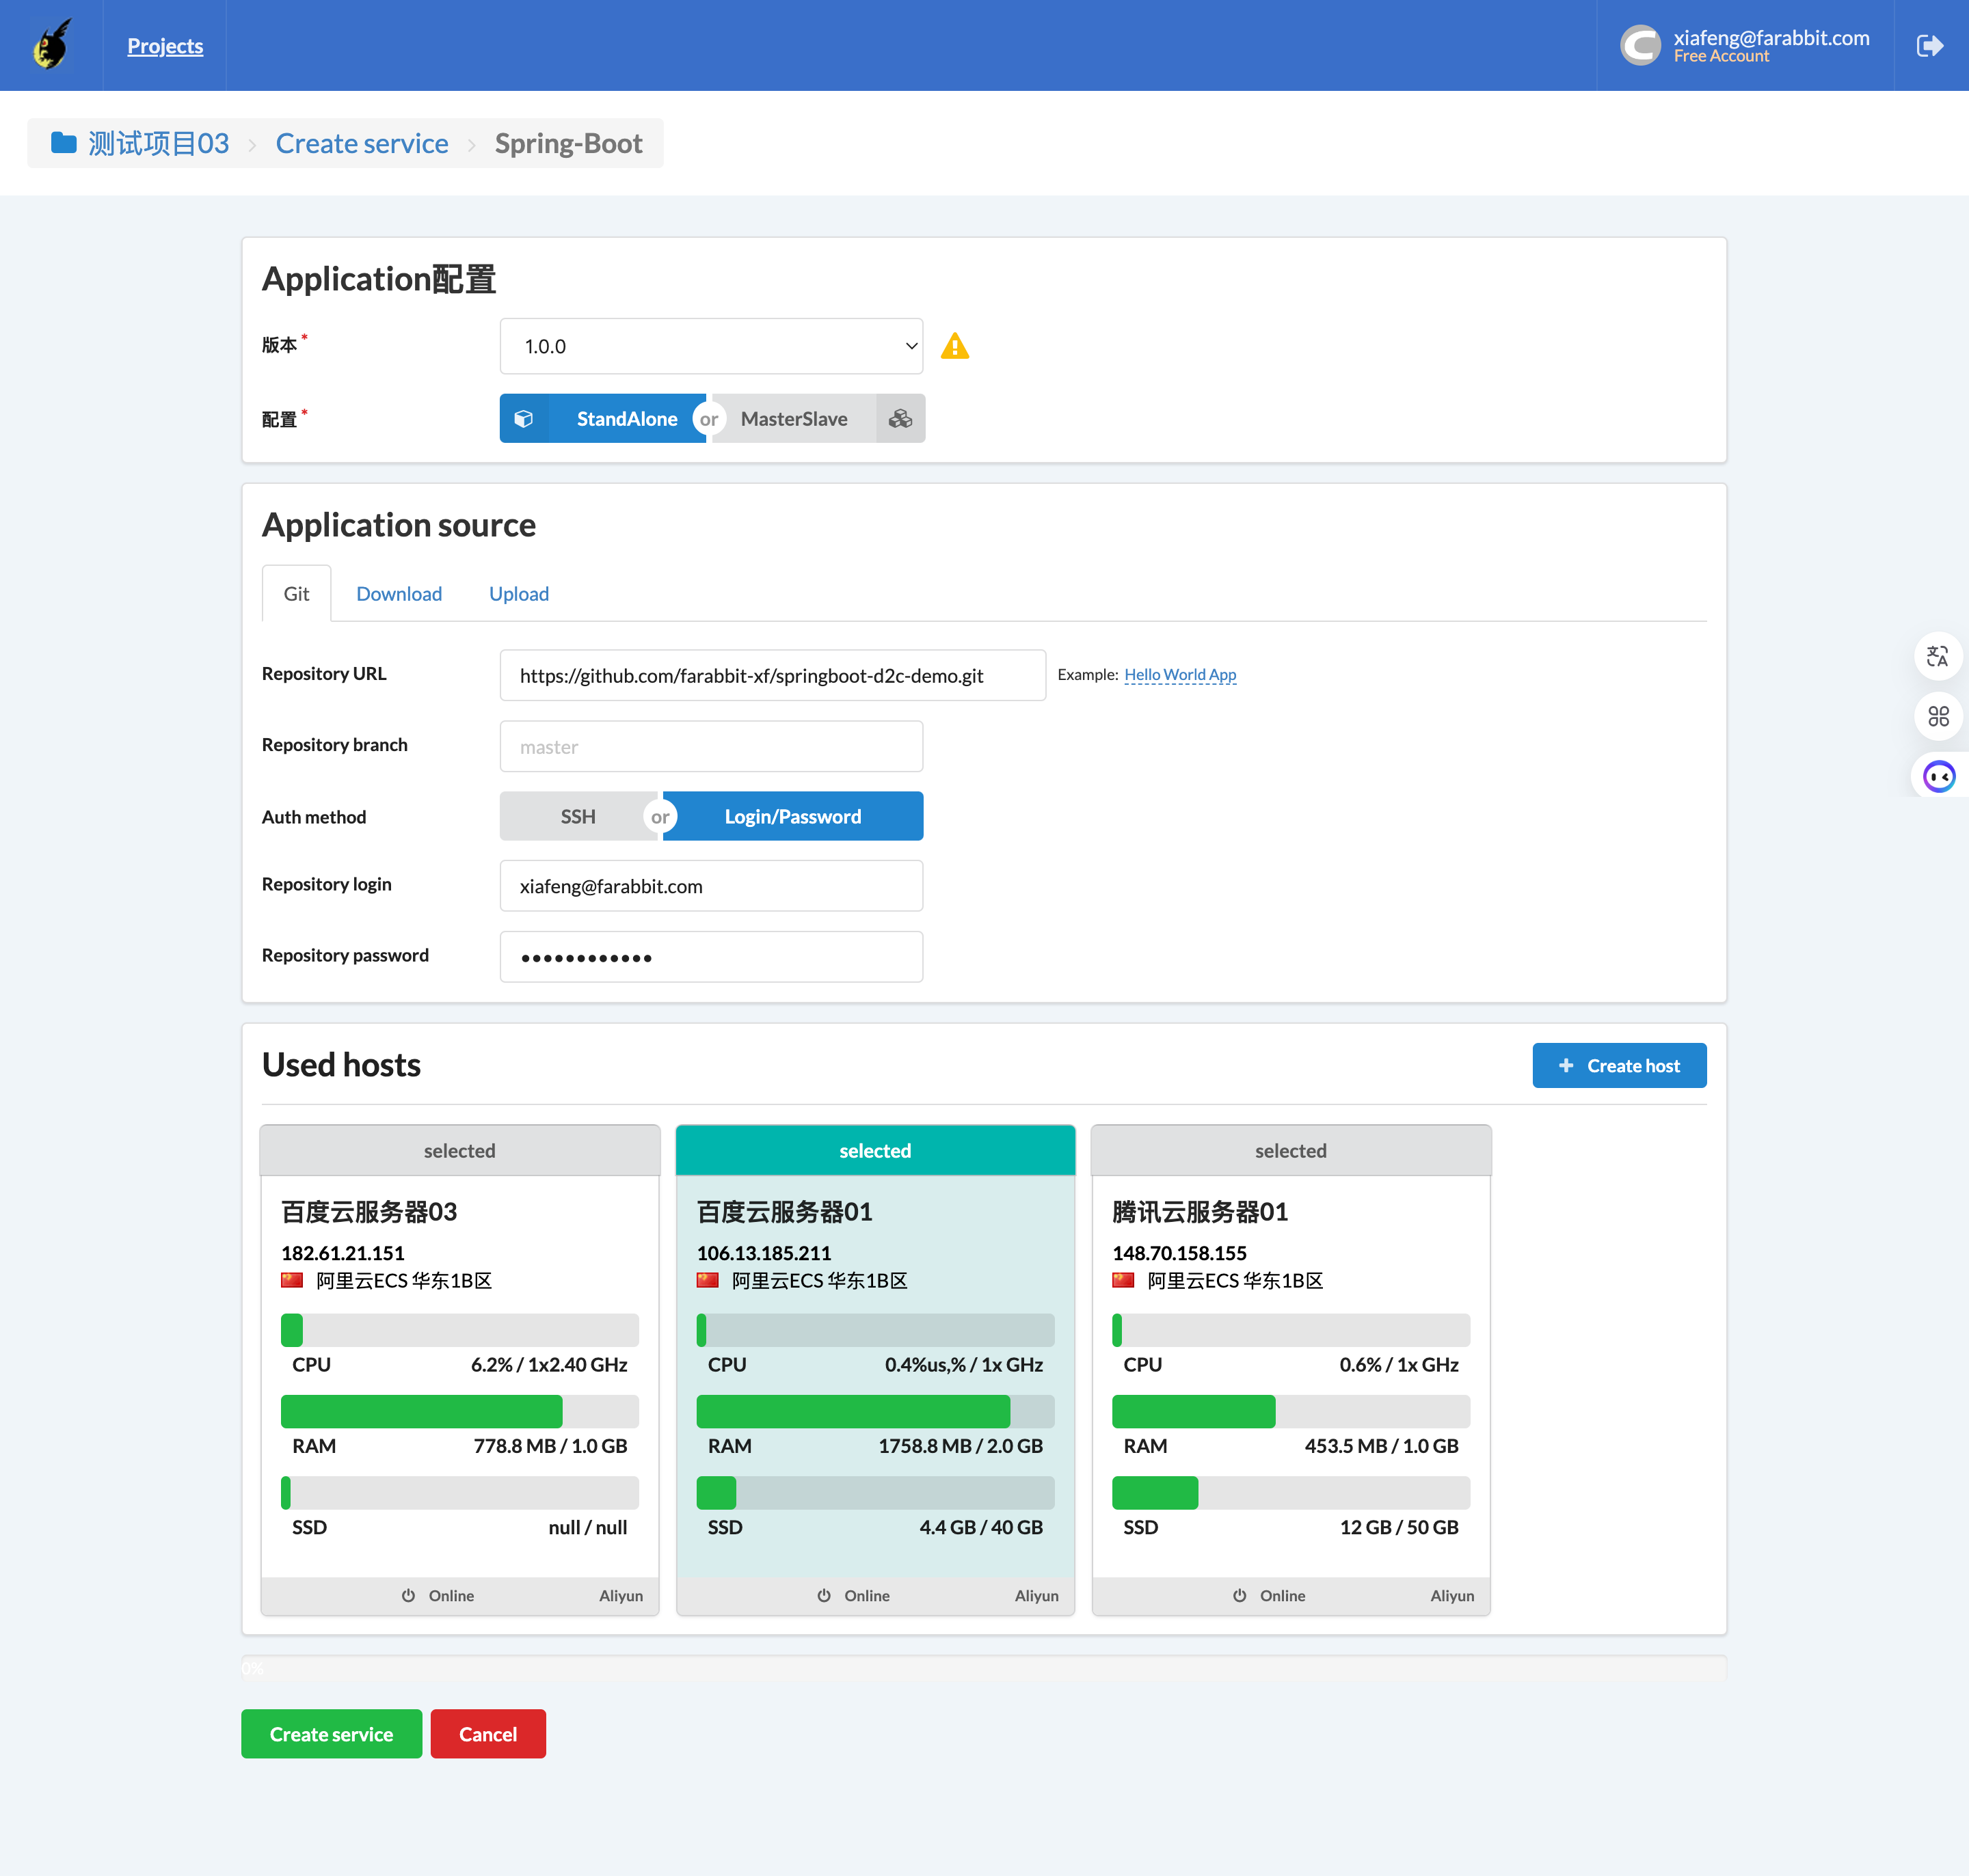Click the Repository branch input field

coord(710,746)
